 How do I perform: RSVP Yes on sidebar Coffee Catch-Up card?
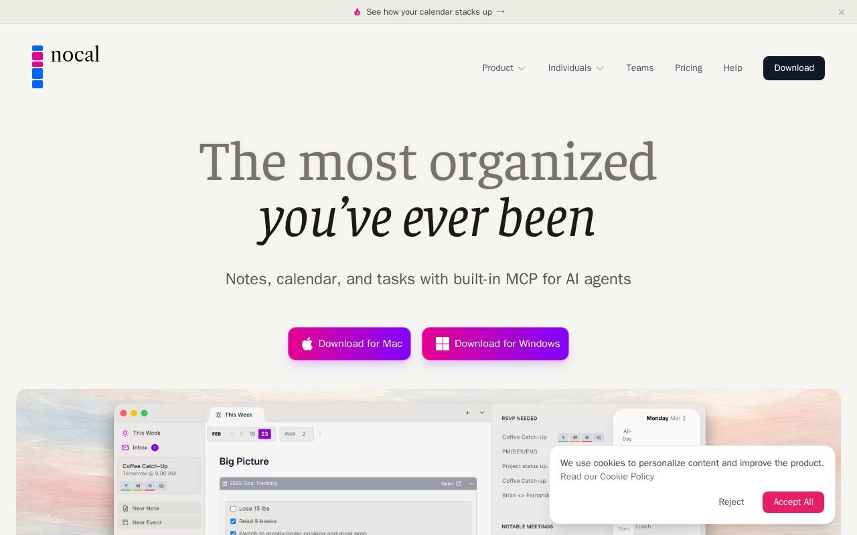tap(126, 486)
